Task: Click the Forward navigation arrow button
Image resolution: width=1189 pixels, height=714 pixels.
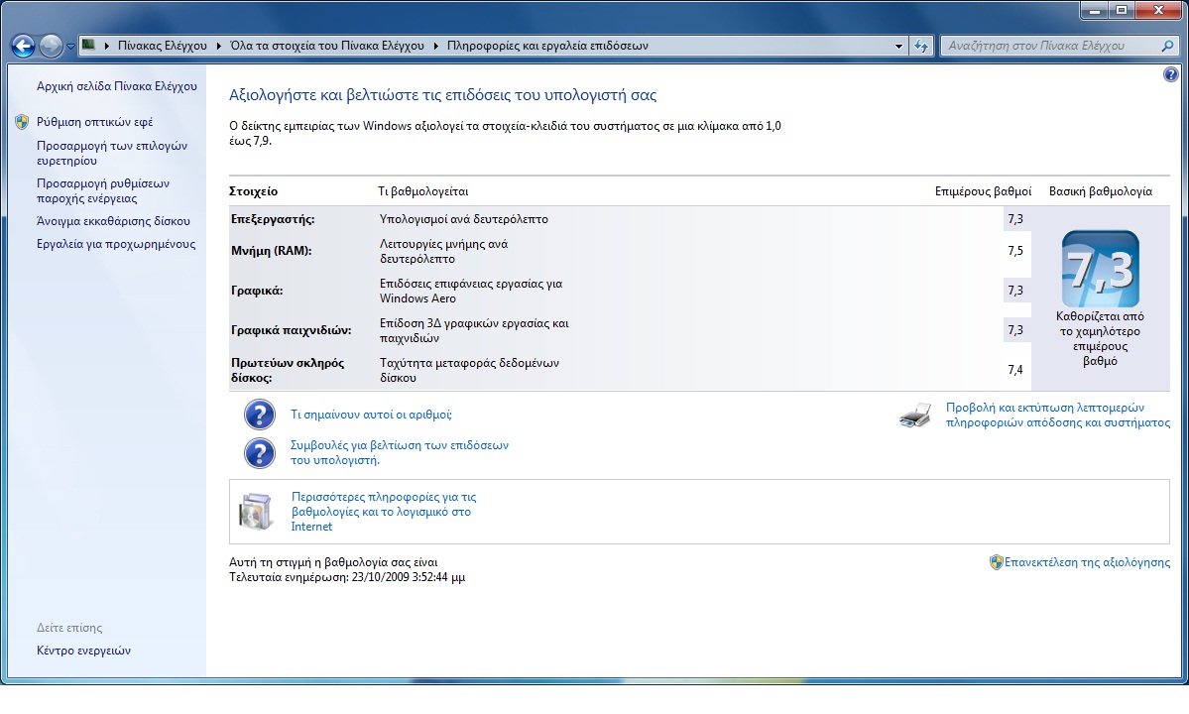Action: click(51, 47)
